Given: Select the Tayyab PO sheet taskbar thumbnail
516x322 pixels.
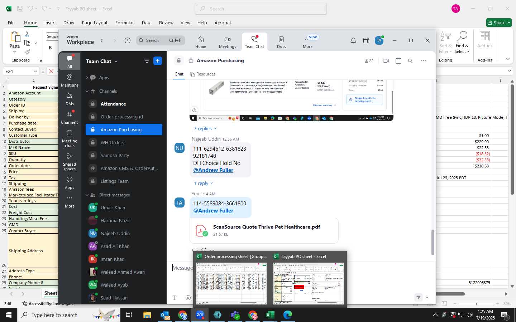Looking at the screenshot, I should coord(309,279).
